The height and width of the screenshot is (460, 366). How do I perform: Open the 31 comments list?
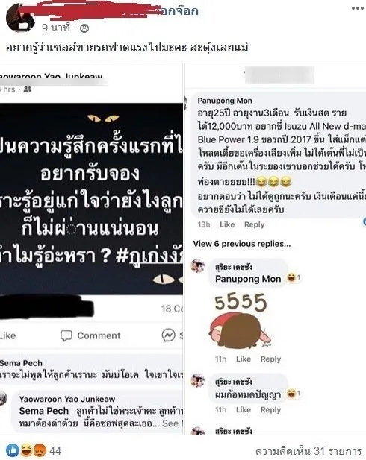click(308, 450)
